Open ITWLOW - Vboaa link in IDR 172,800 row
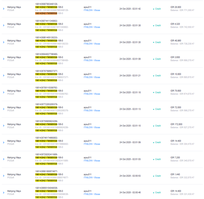Image resolution: width=204 pixels, height=199 pixels. 92,127
